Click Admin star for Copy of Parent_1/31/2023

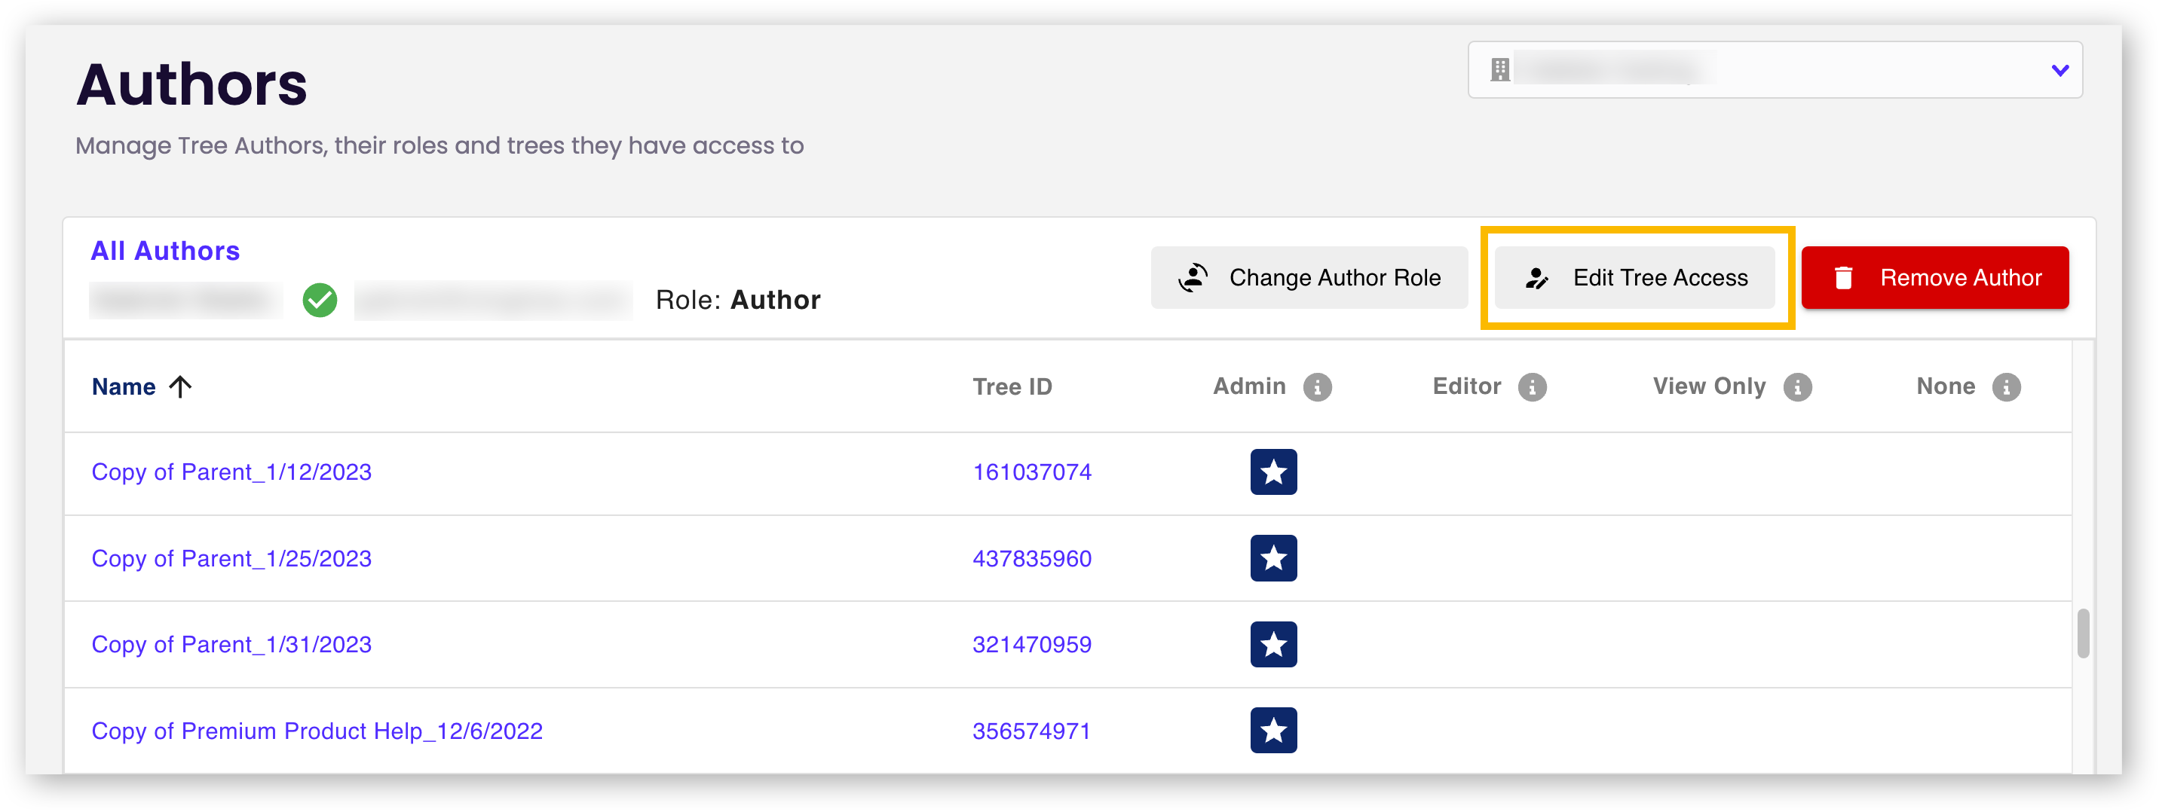(x=1273, y=645)
